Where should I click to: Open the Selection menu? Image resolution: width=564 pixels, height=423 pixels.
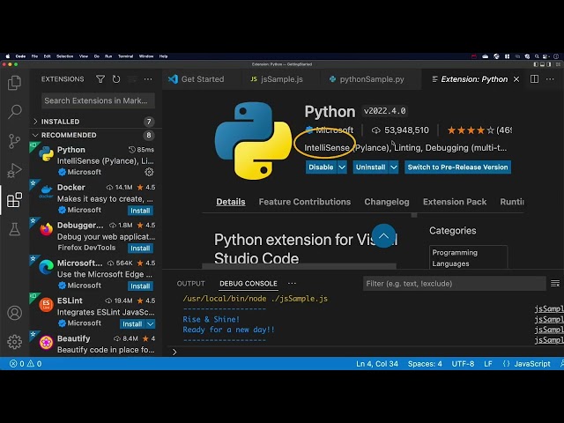[64, 56]
